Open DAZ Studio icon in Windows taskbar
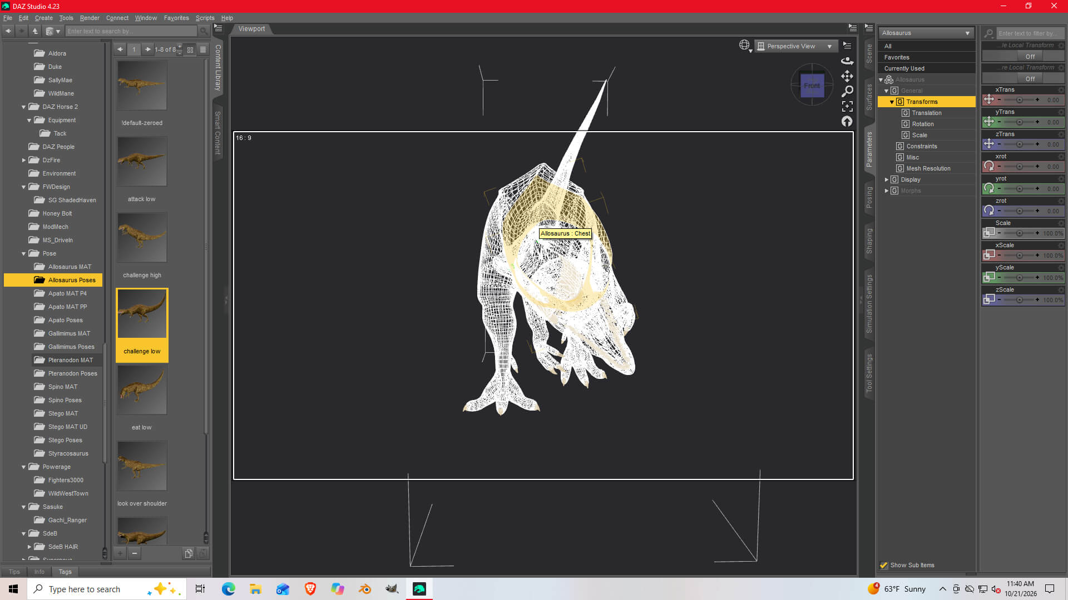The image size is (1068, 600). (x=419, y=589)
